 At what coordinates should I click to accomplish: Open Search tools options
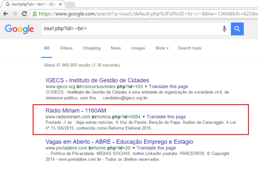point(189,48)
